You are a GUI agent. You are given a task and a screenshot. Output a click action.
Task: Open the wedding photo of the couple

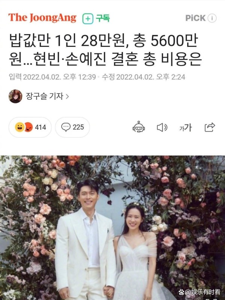click(x=112, y=228)
